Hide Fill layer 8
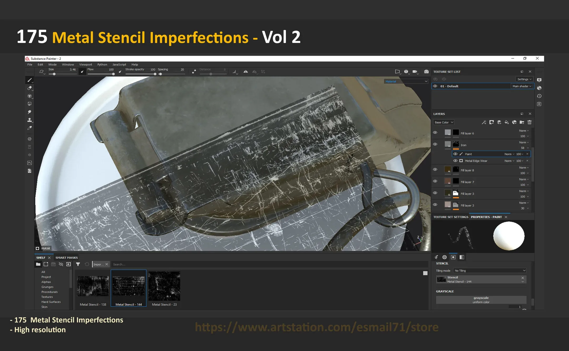Image resolution: width=569 pixels, height=351 pixels. pos(435,169)
